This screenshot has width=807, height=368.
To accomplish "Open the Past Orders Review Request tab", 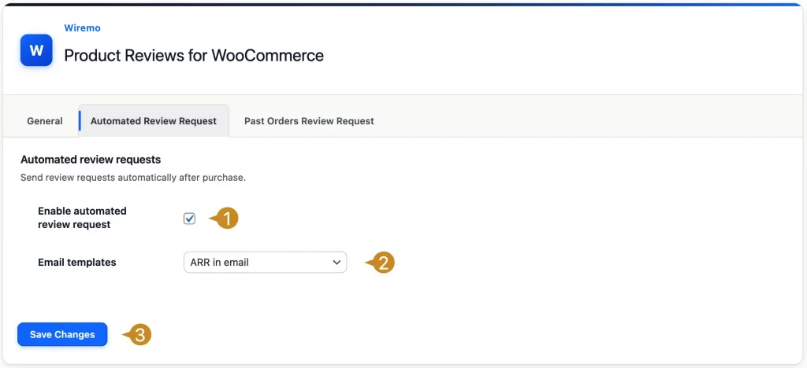I will pyautogui.click(x=309, y=121).
